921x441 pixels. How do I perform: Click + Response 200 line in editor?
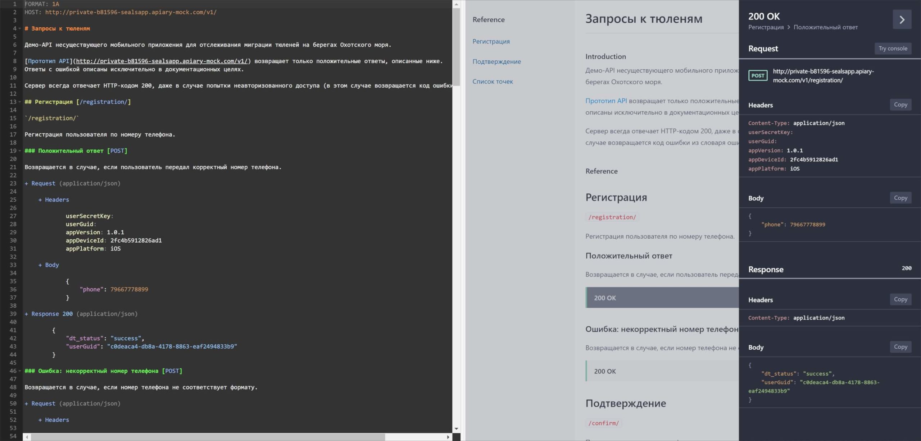81,314
